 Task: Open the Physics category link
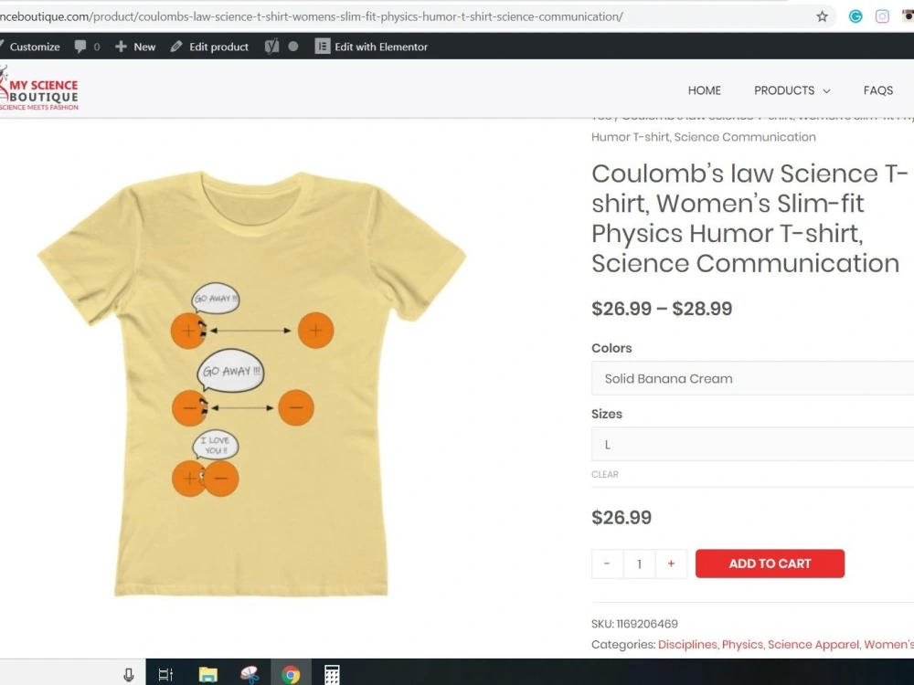tap(742, 644)
